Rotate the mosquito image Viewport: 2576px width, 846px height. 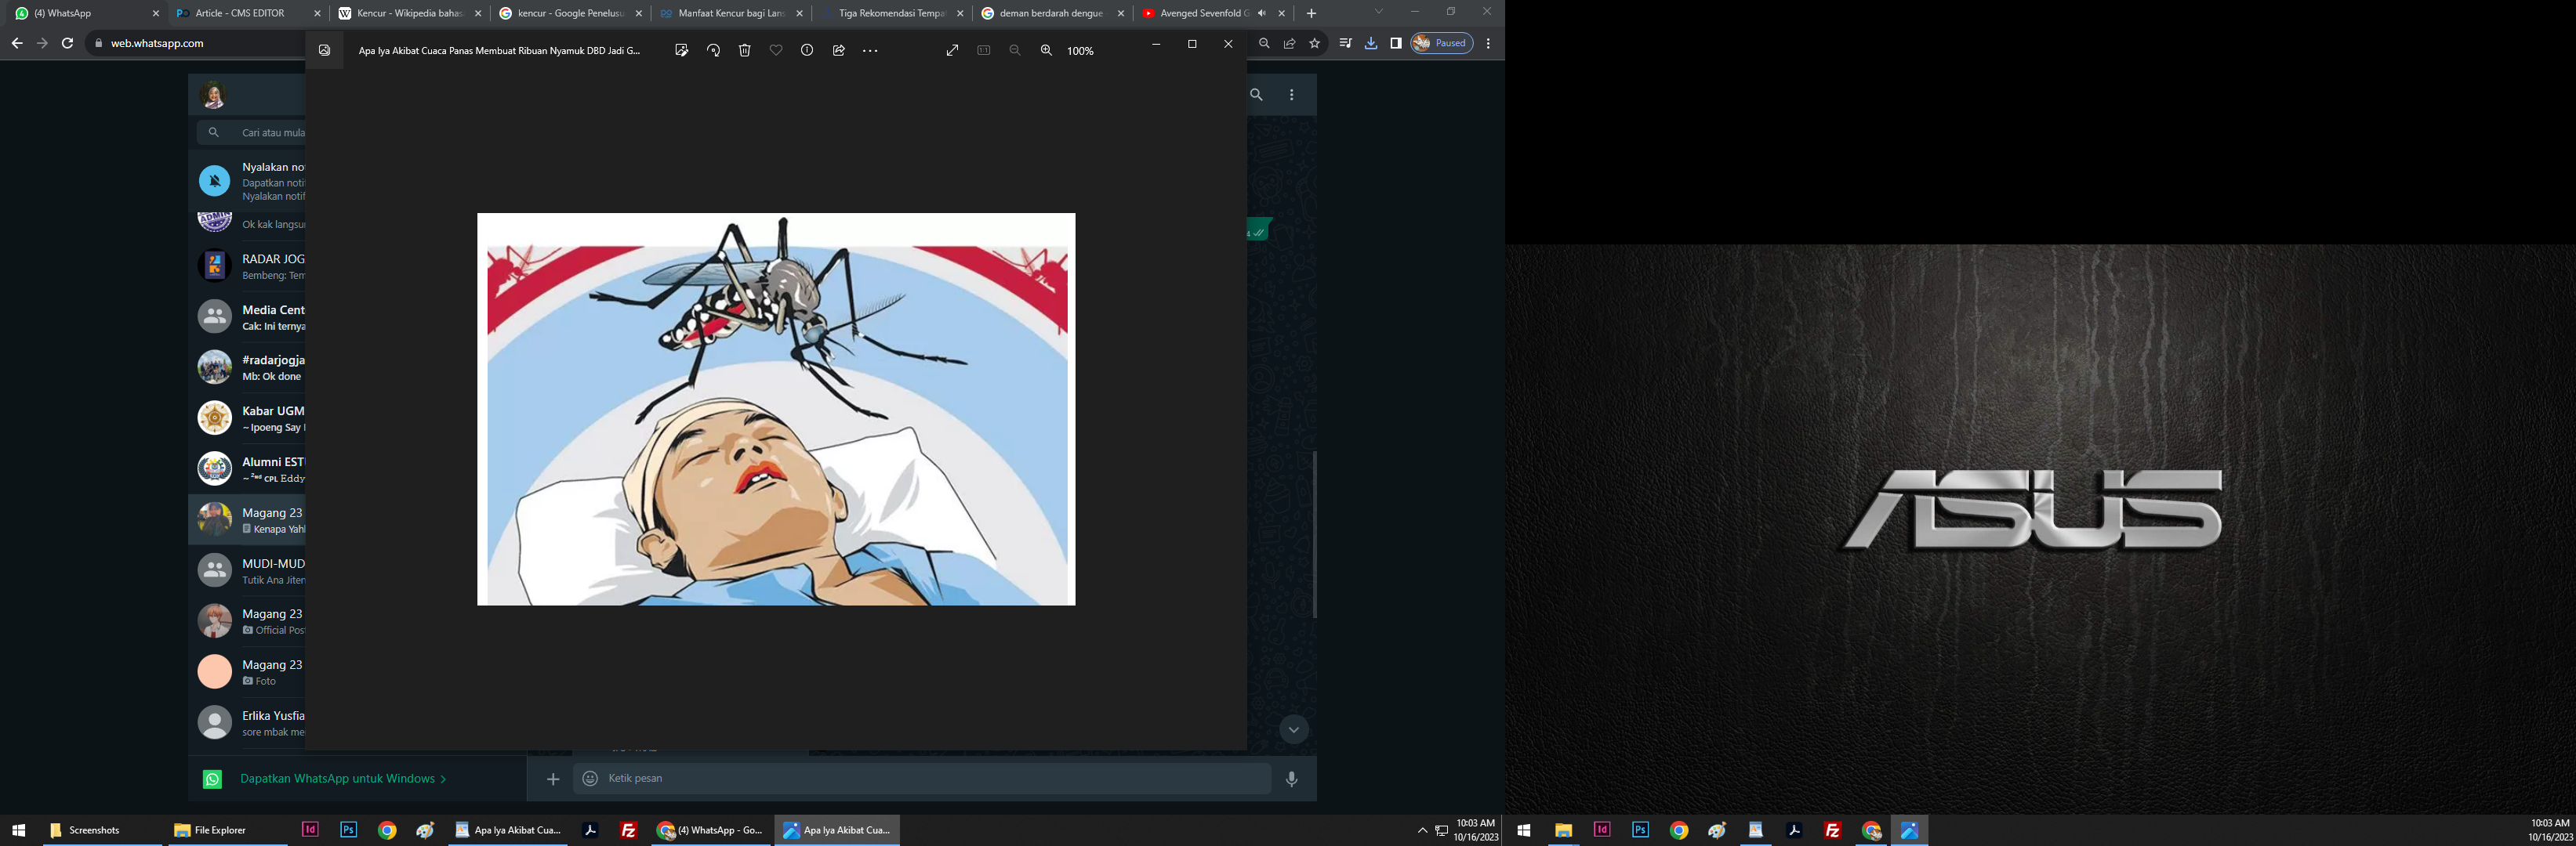[713, 50]
